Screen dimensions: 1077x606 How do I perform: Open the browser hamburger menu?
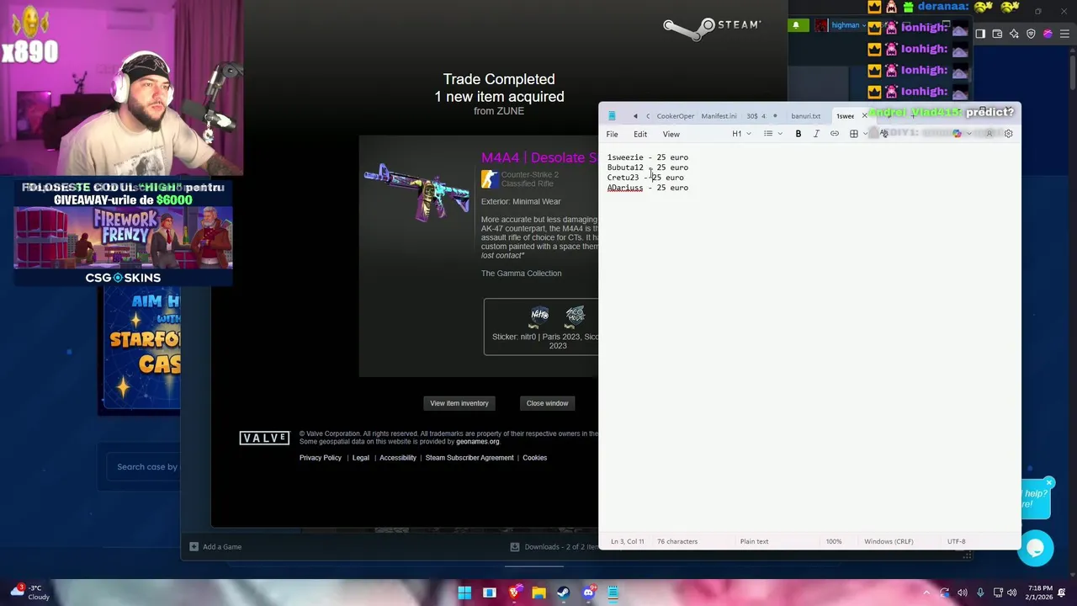(x=1064, y=34)
